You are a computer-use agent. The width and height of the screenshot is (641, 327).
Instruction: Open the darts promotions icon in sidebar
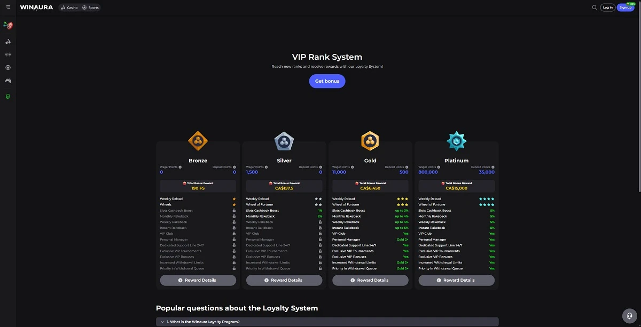click(x=8, y=25)
